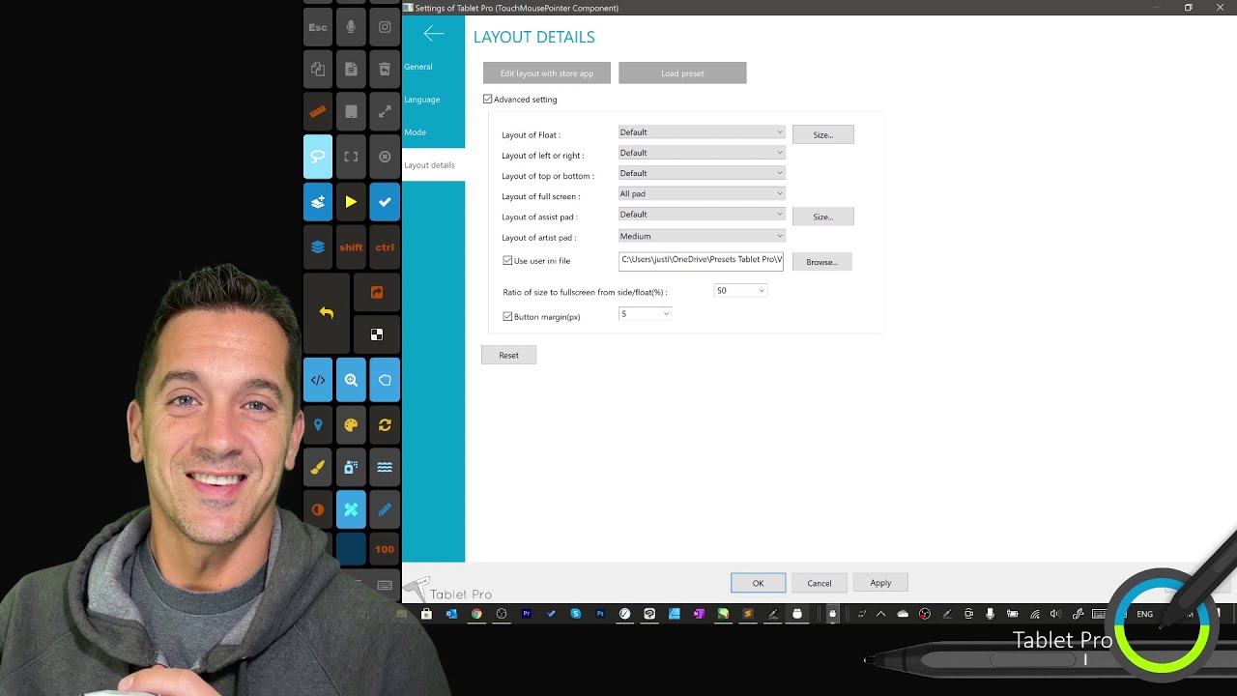The image size is (1237, 696).
Task: Confirm settings with OK
Action: (758, 583)
